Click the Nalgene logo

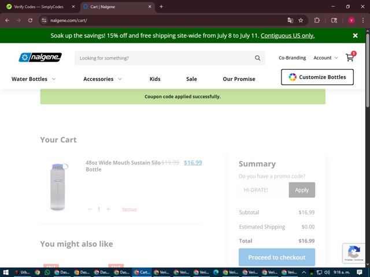coord(40,57)
